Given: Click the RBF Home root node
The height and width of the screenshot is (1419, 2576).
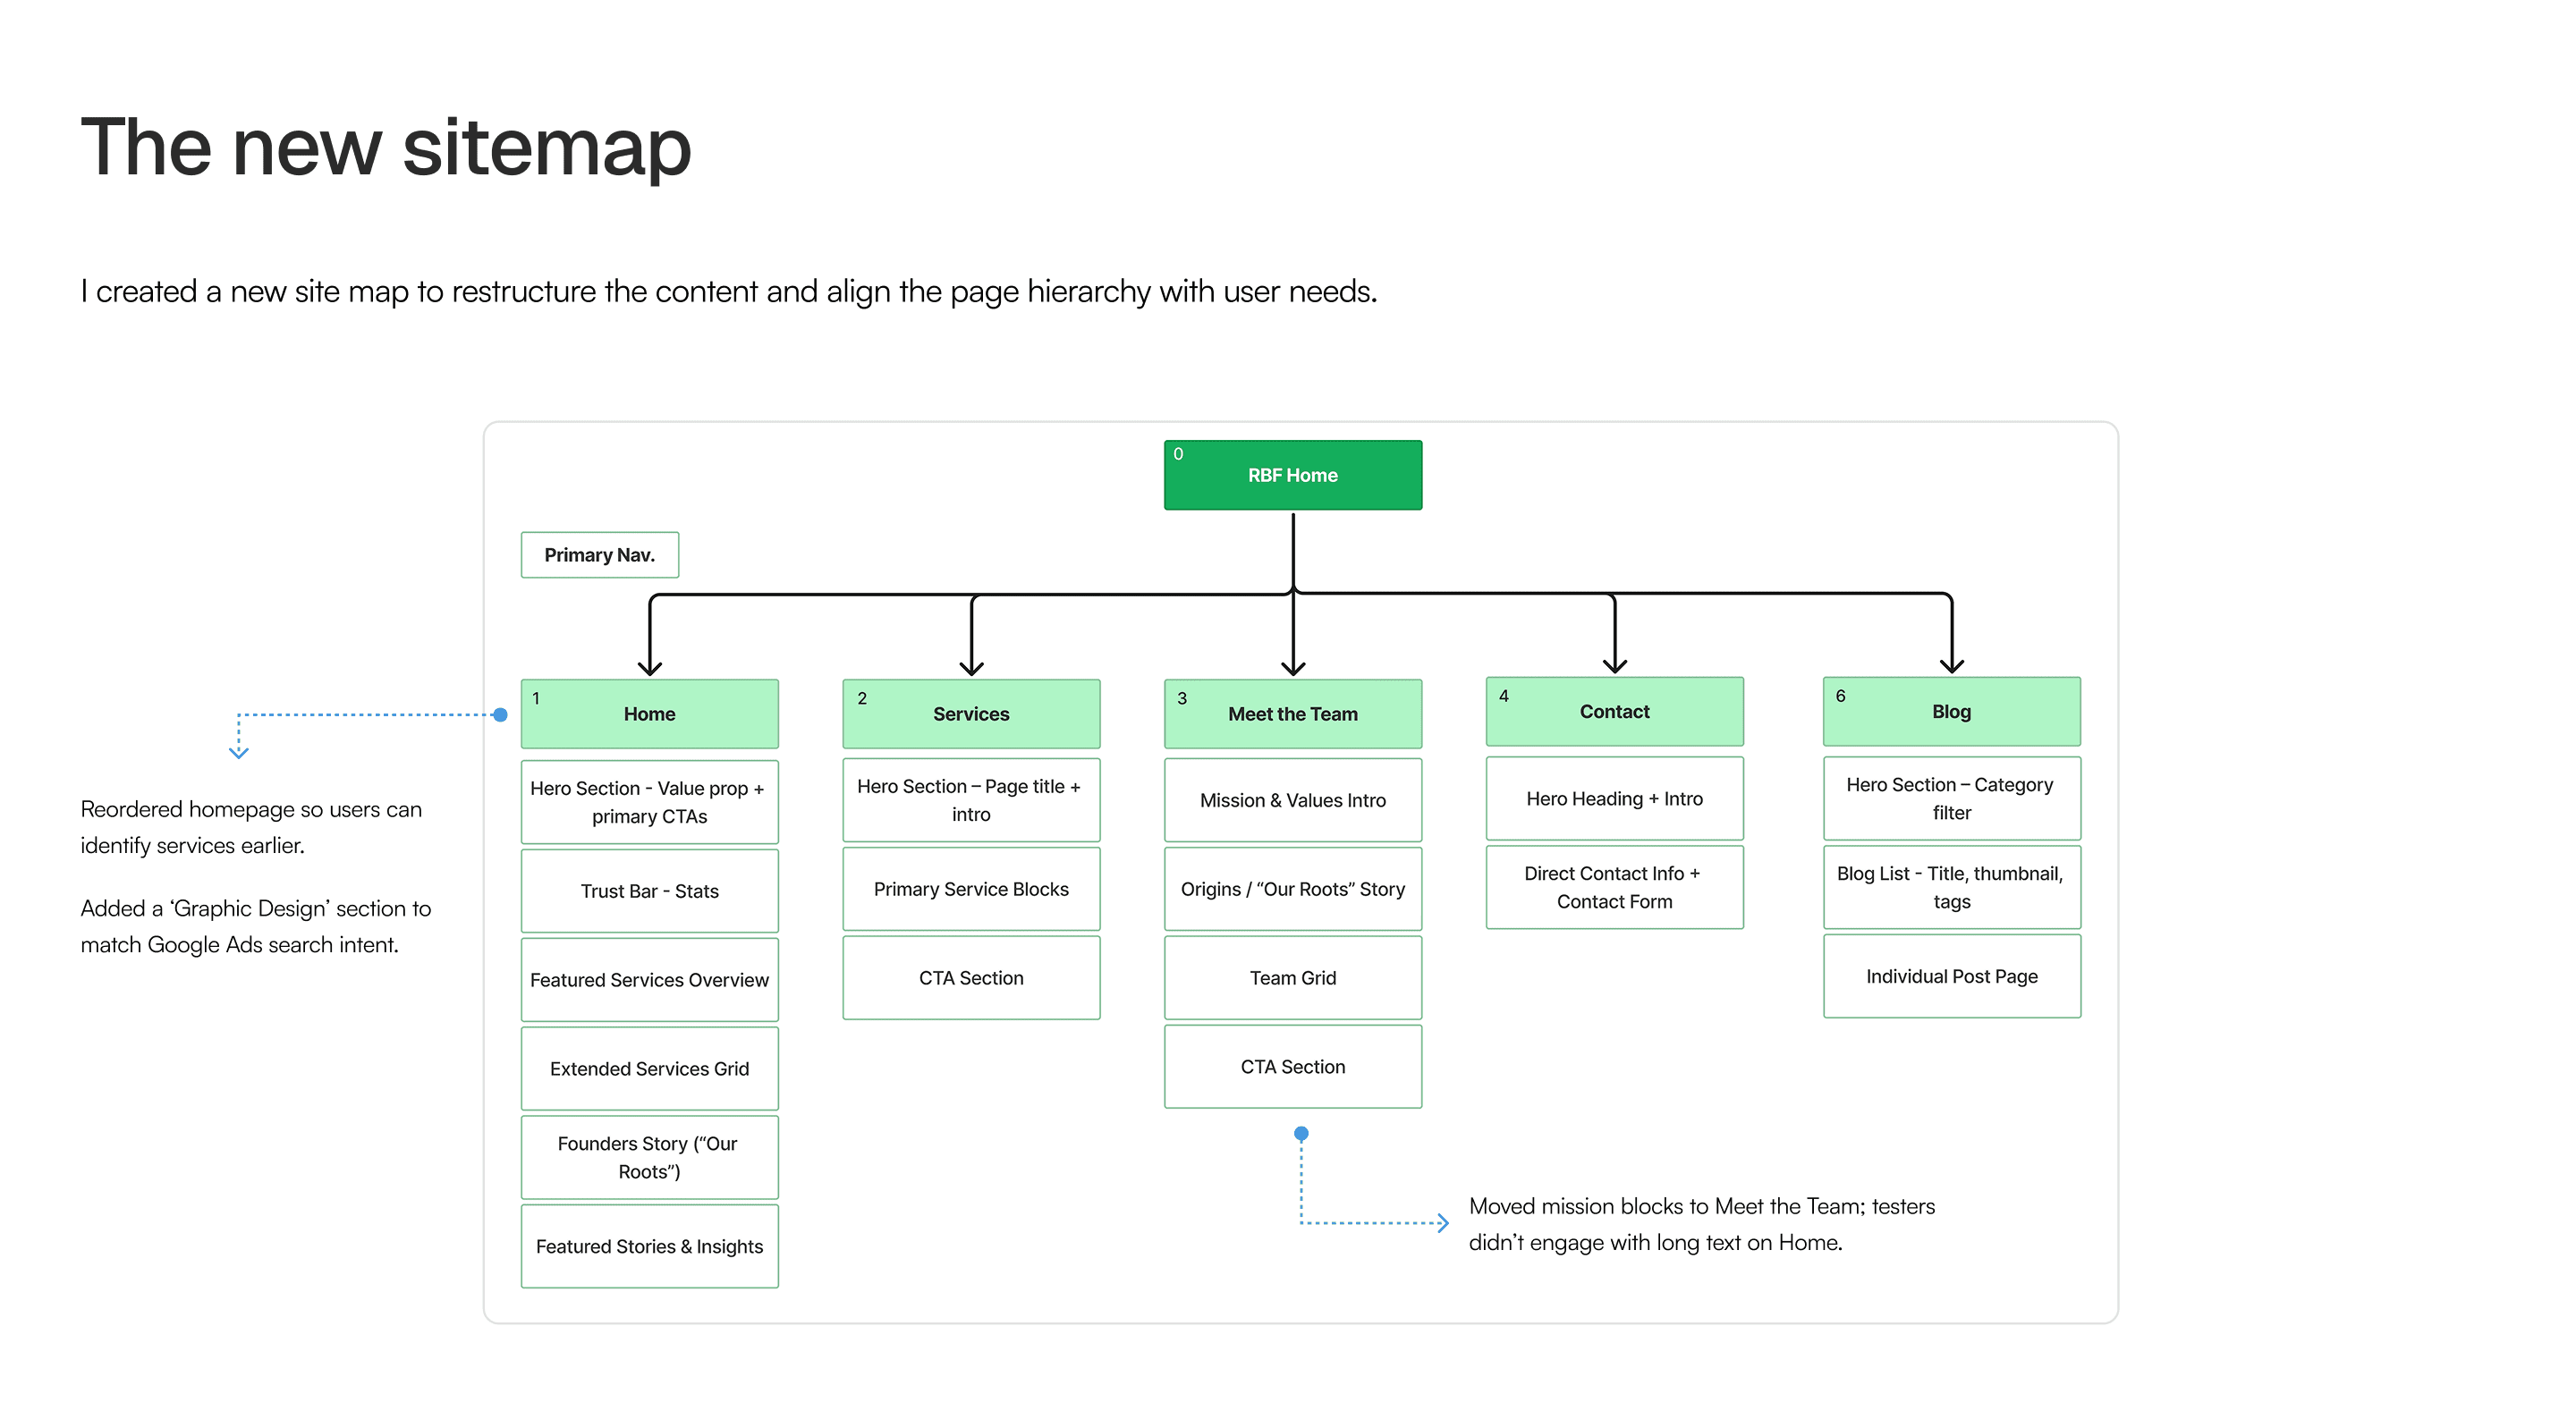Looking at the screenshot, I should [x=1292, y=475].
